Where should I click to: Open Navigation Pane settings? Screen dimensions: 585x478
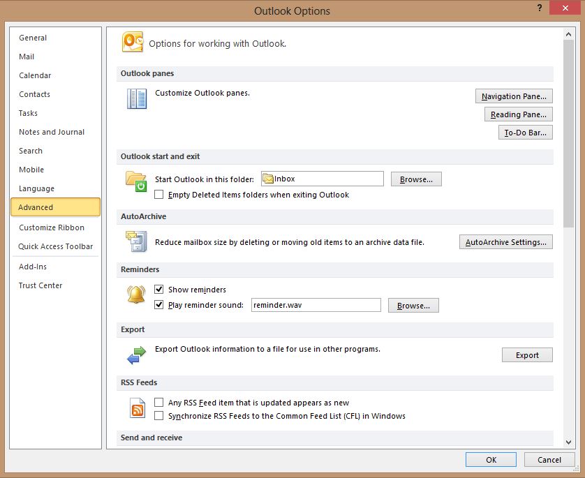[514, 96]
